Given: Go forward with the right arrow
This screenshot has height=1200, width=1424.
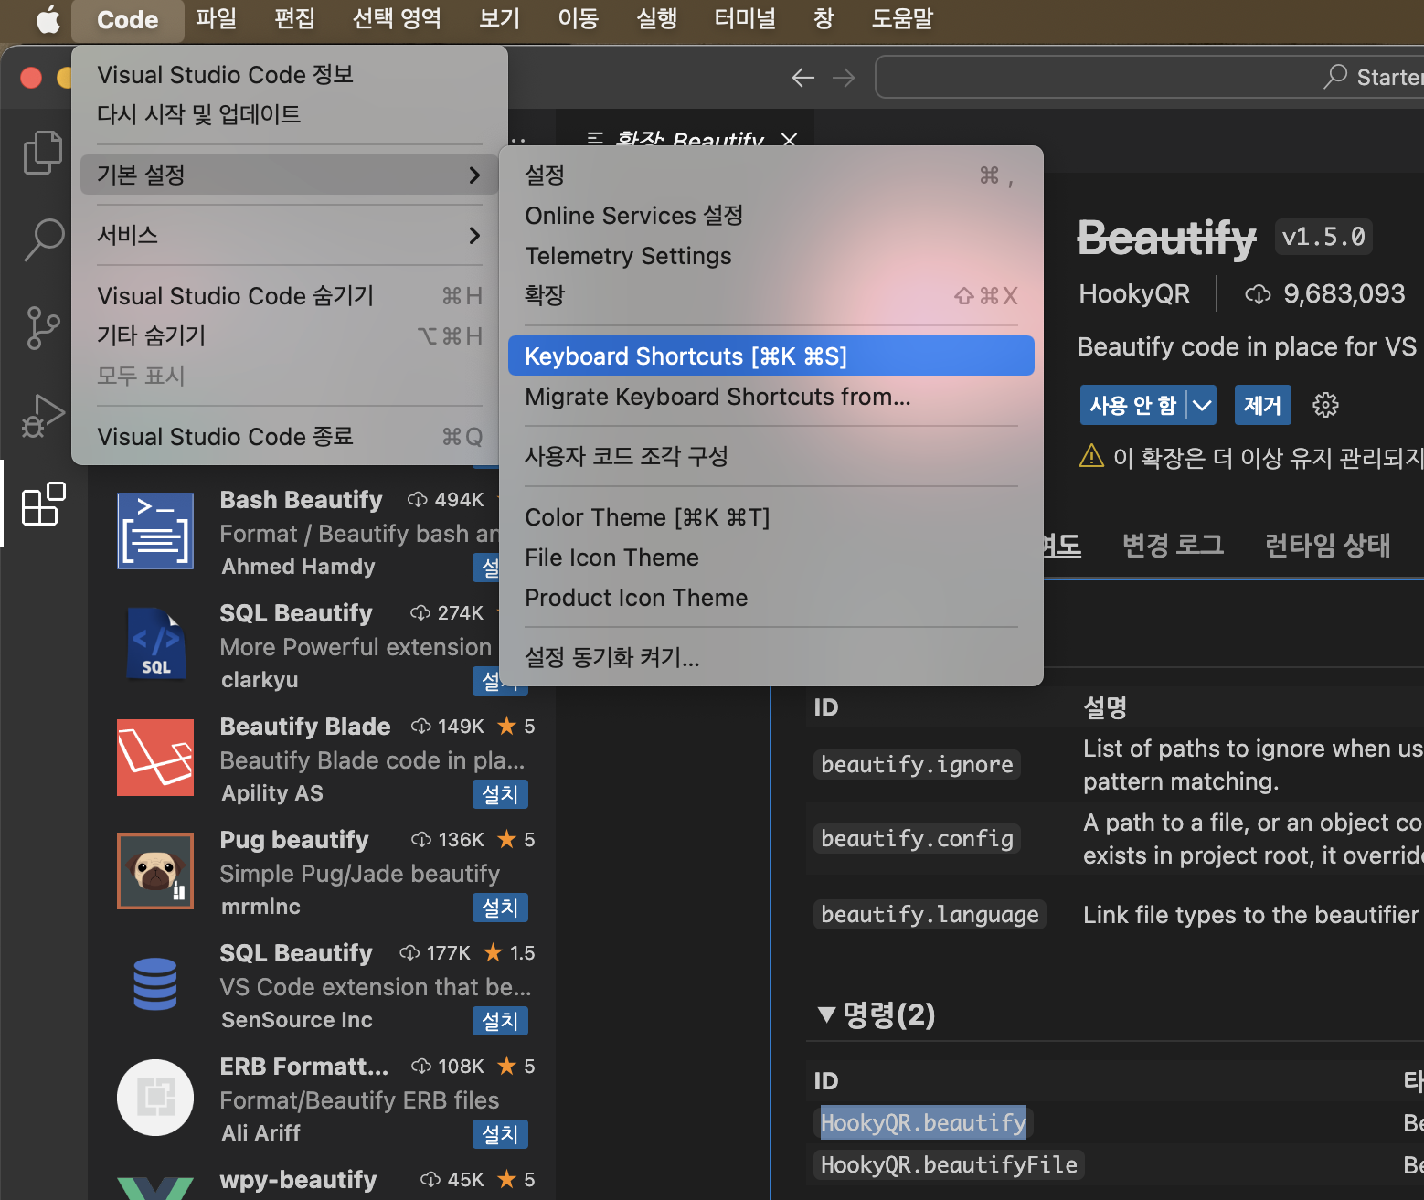Looking at the screenshot, I should 844,78.
